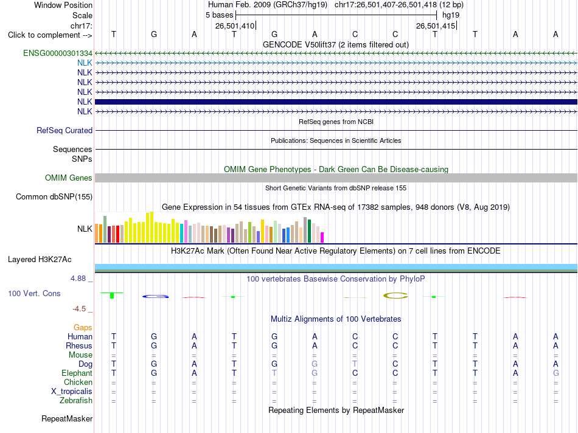Click the PhyloP Basewise Conservation title
The height and width of the screenshot is (433, 578).
coord(336,279)
